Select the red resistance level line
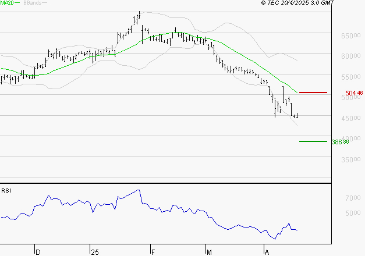This screenshot has height=256, width=365. click(313, 93)
